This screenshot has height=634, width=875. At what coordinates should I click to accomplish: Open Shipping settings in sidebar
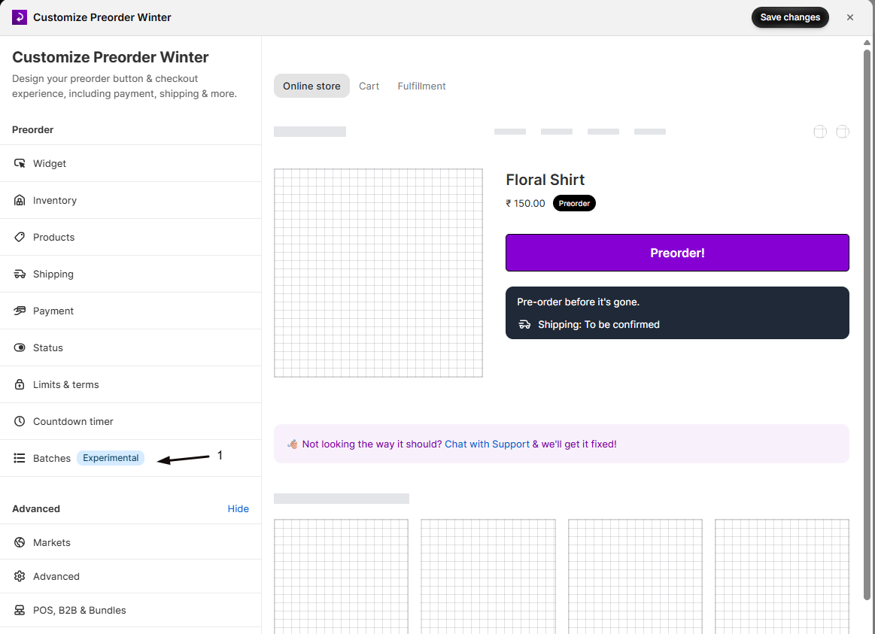131,274
